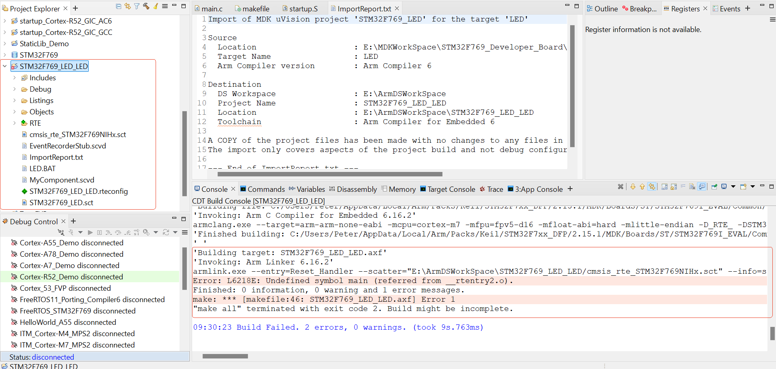Select Cortex-A78_Demo disconnected connection
The image size is (776, 369).
(71, 254)
